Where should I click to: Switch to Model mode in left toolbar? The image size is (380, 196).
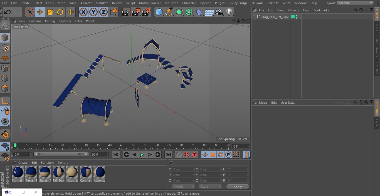pyautogui.click(x=5, y=38)
